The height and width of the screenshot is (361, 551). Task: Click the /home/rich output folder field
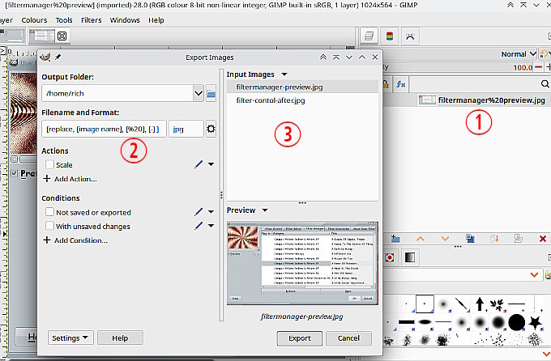click(117, 93)
